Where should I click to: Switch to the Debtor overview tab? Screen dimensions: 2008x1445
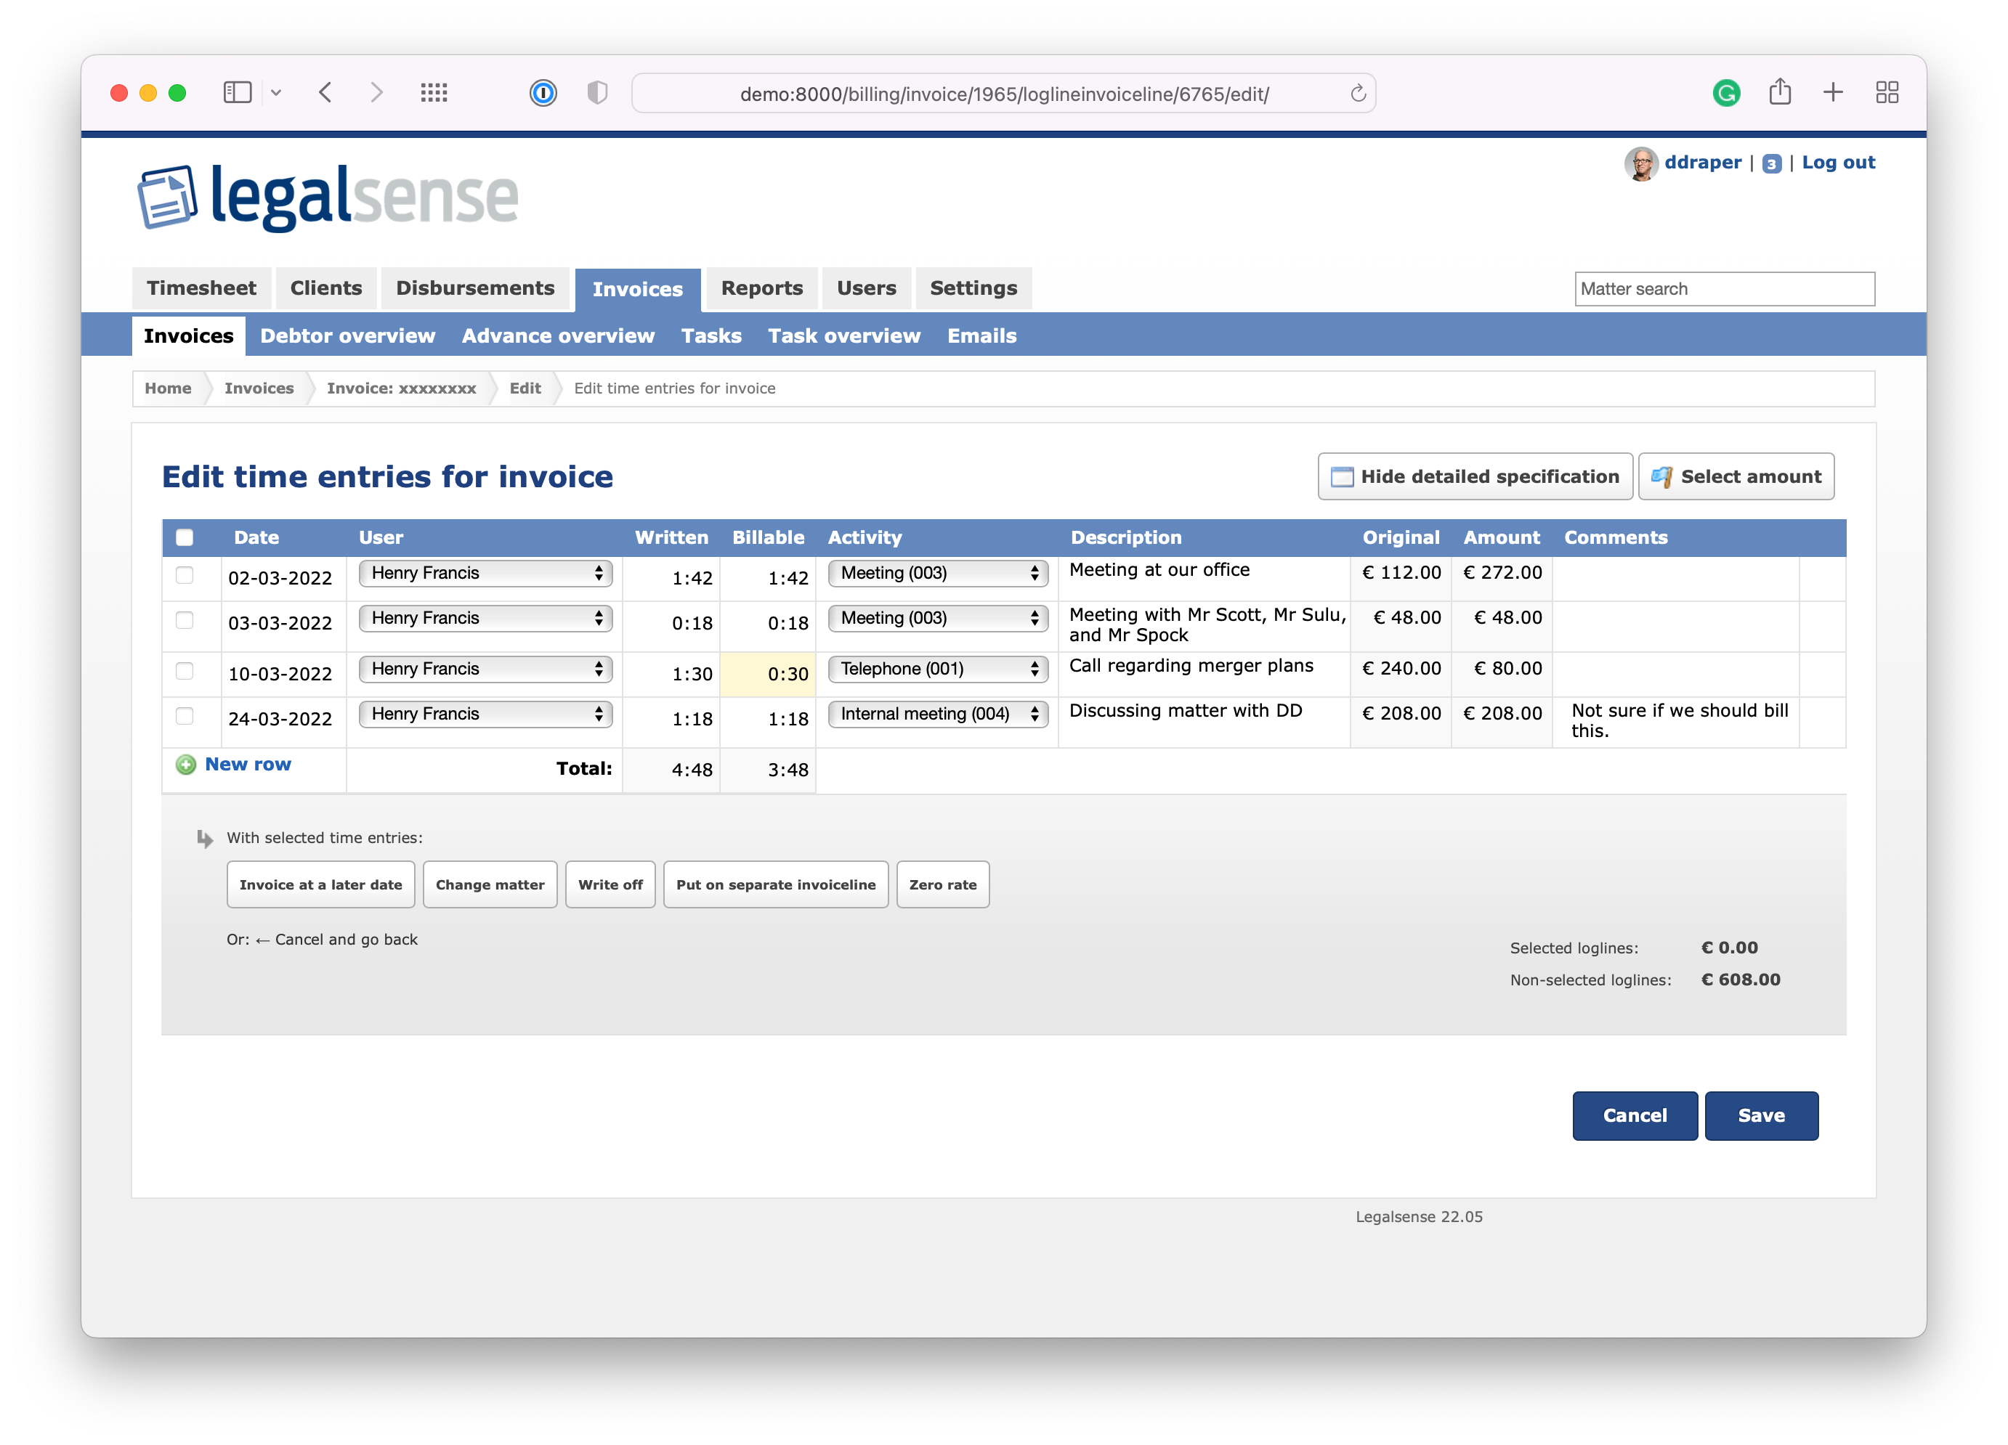(347, 335)
